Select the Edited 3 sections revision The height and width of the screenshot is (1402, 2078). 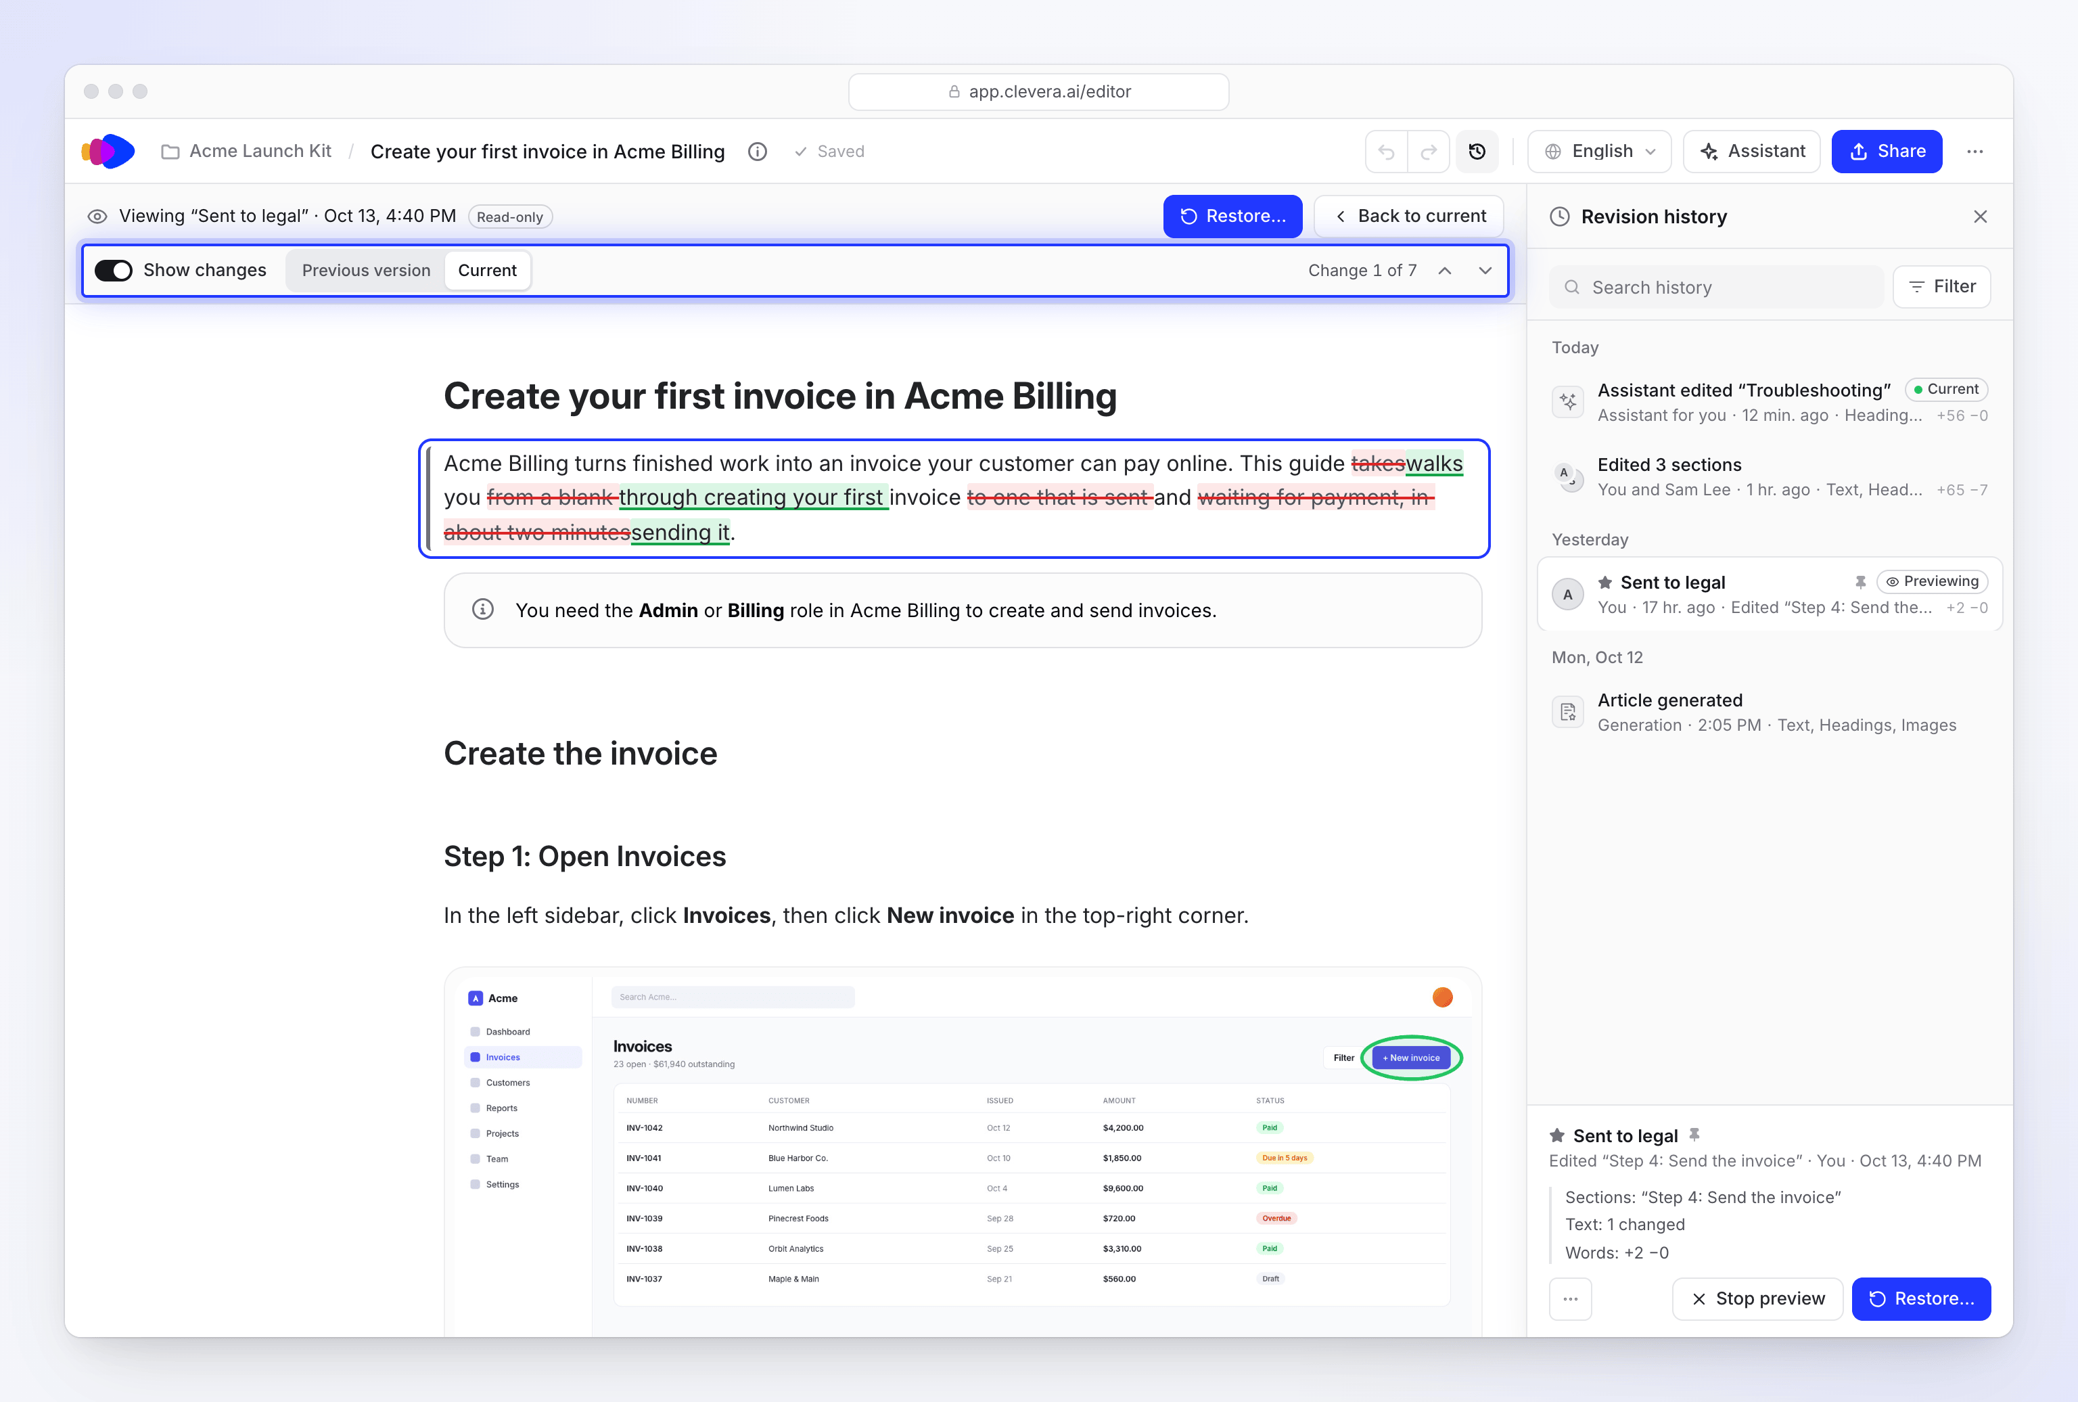coord(1770,476)
